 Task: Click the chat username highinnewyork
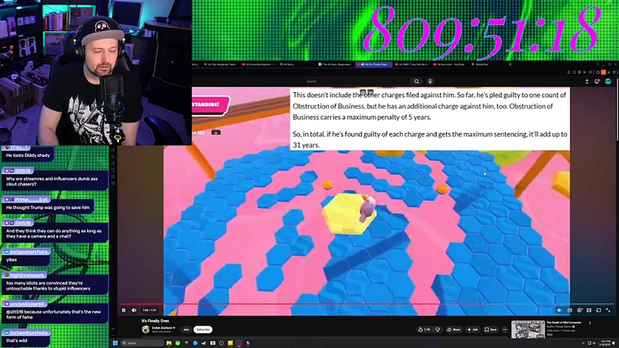pyautogui.click(x=27, y=275)
